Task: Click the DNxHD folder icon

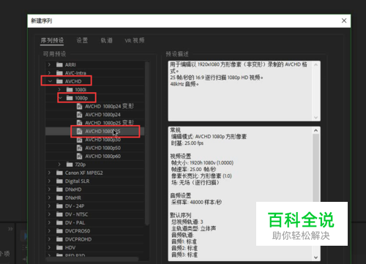Action: [59, 189]
